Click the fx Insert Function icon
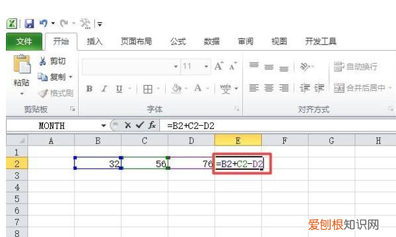Screen dimensions: 396x237 pyautogui.click(x=152, y=125)
